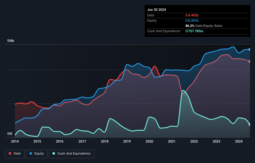Click the red Debt endpoint marker
The image size is (255, 163).
tap(250, 62)
